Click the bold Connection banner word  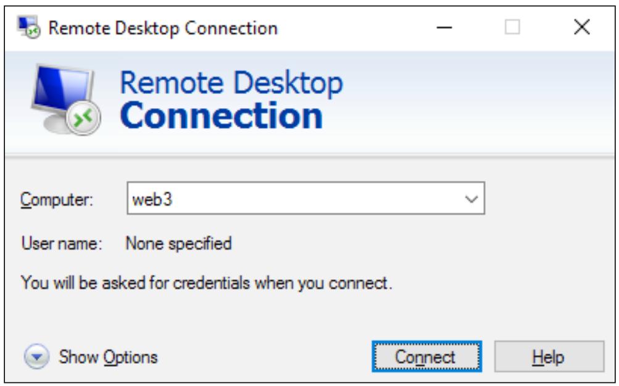222,115
